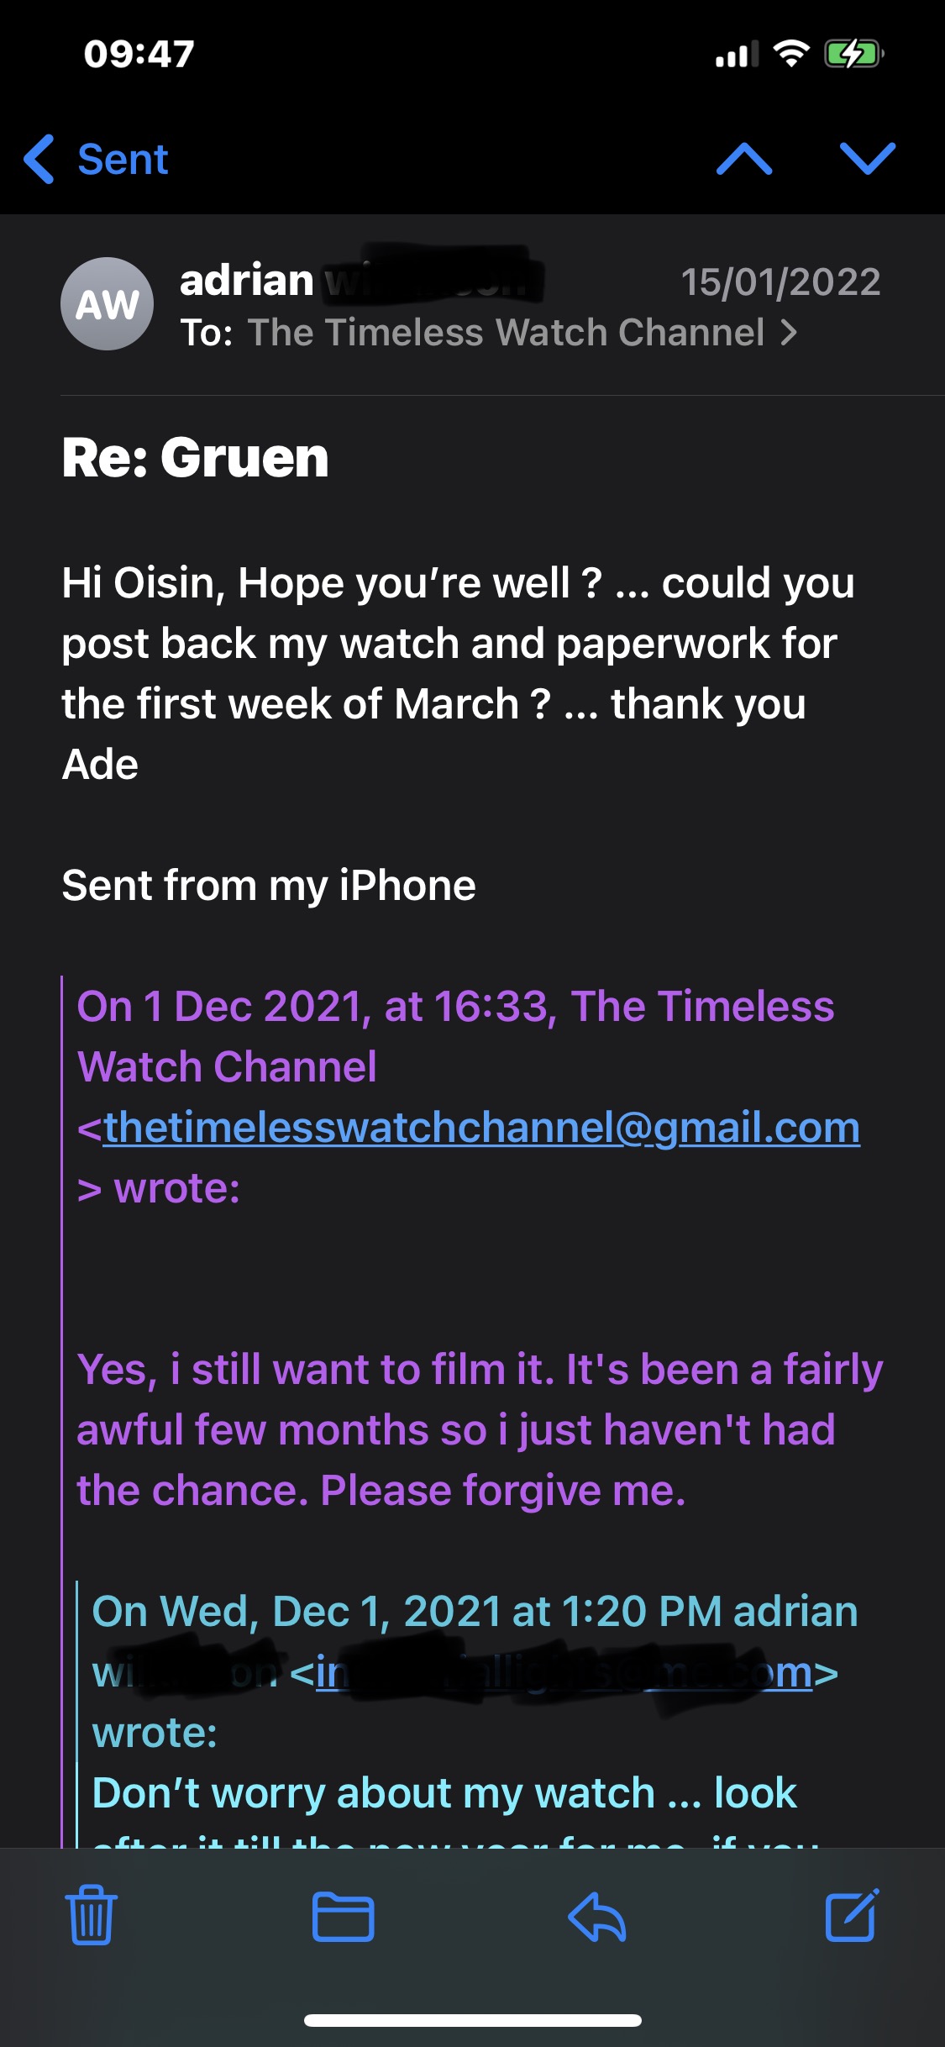Tap the Re: Gruen subject line
Image resolution: width=945 pixels, height=2047 pixels.
click(x=196, y=458)
